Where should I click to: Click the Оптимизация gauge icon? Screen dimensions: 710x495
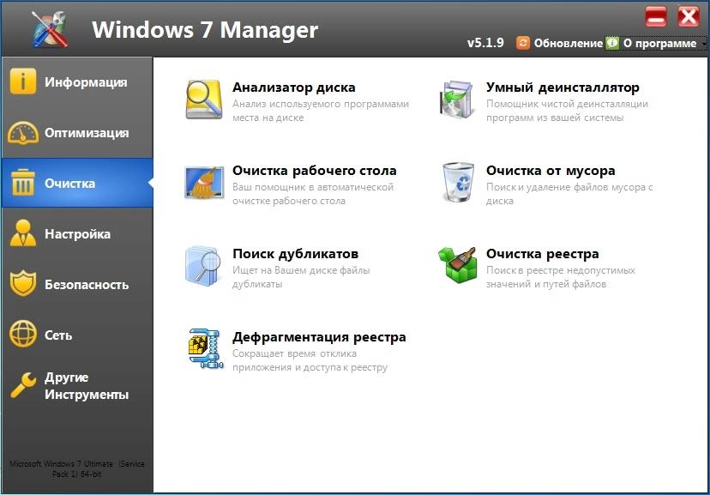(22, 133)
